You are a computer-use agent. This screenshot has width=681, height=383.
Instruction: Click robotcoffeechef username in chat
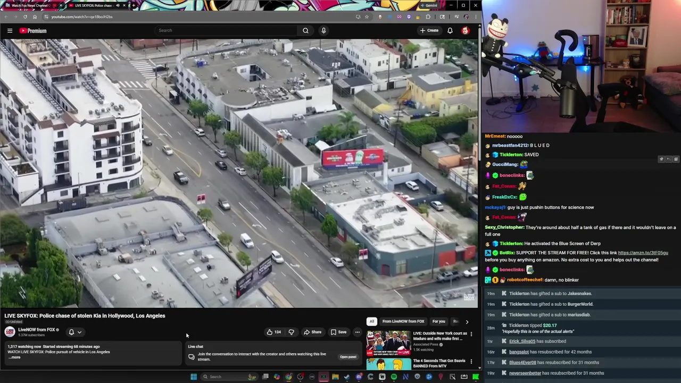coord(525,280)
